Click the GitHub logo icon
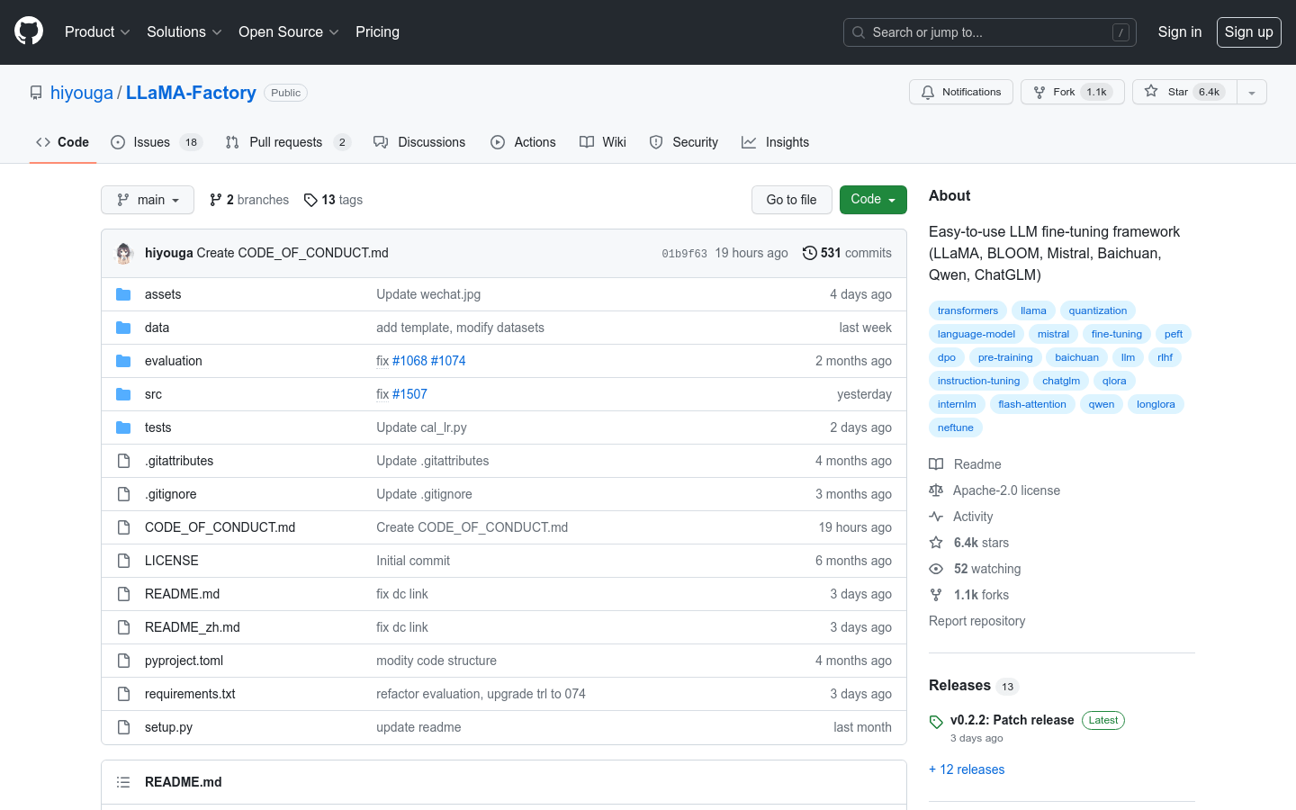Viewport: 1296px width, 810px height. pos(29,31)
